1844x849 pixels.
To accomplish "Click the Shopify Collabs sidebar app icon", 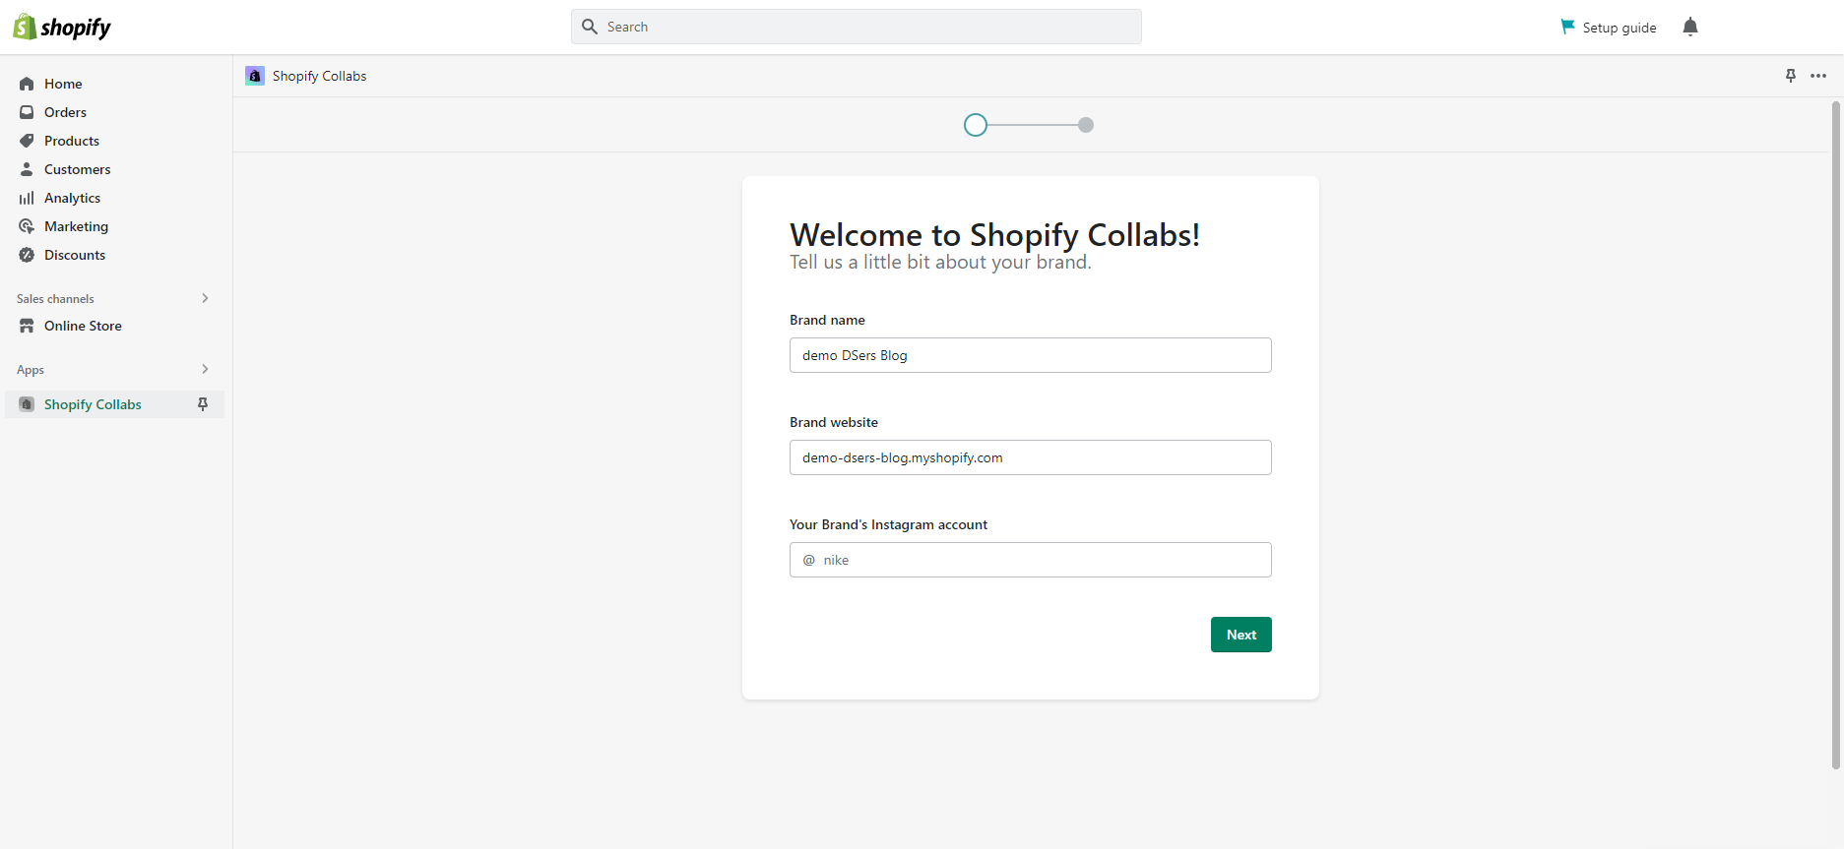I will 27,404.
